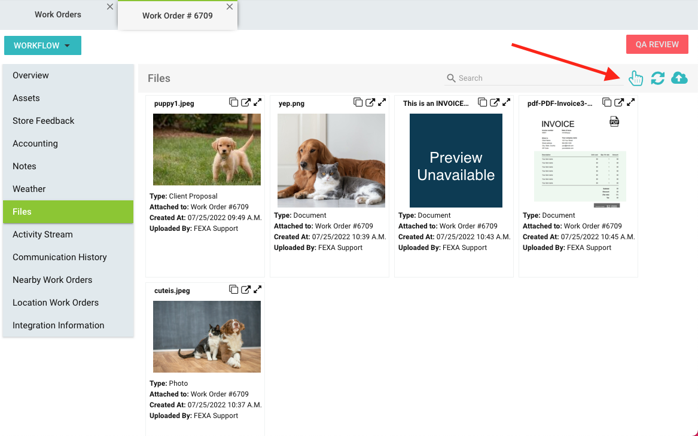This screenshot has height=436, width=698.
Task: Open Communication History in sidebar
Action: tap(60, 257)
